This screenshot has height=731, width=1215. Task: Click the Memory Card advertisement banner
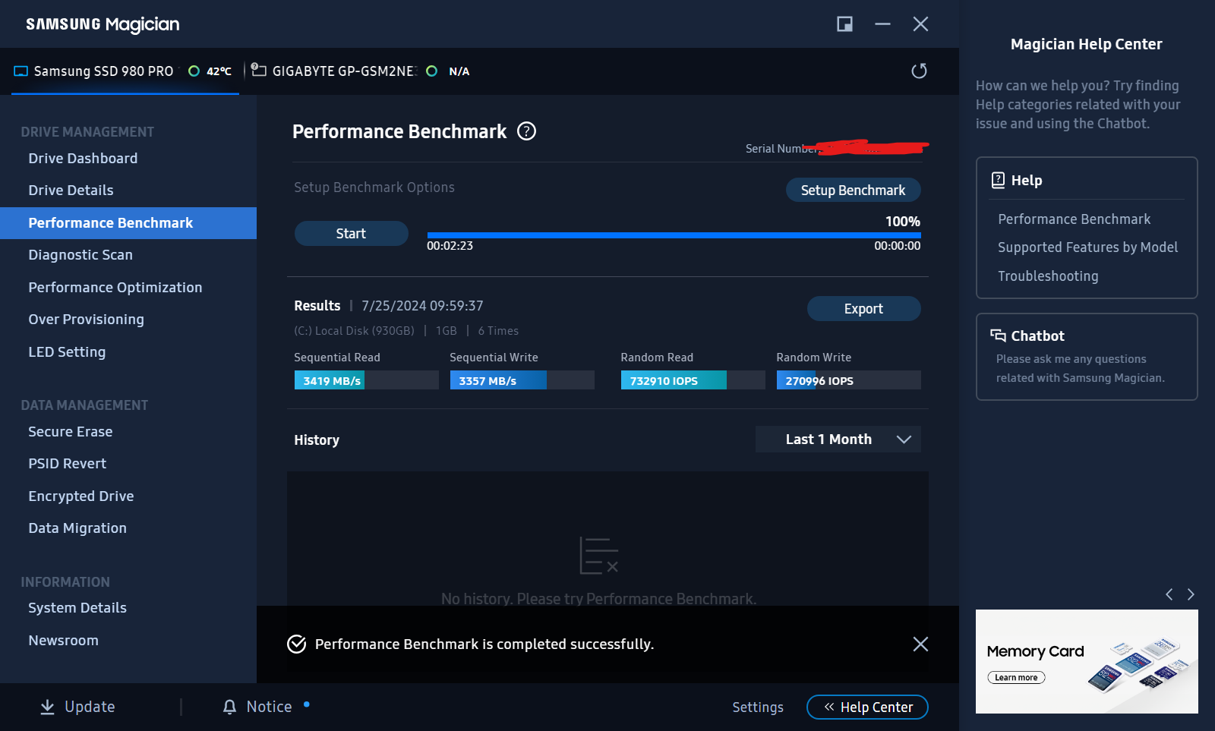click(1087, 661)
